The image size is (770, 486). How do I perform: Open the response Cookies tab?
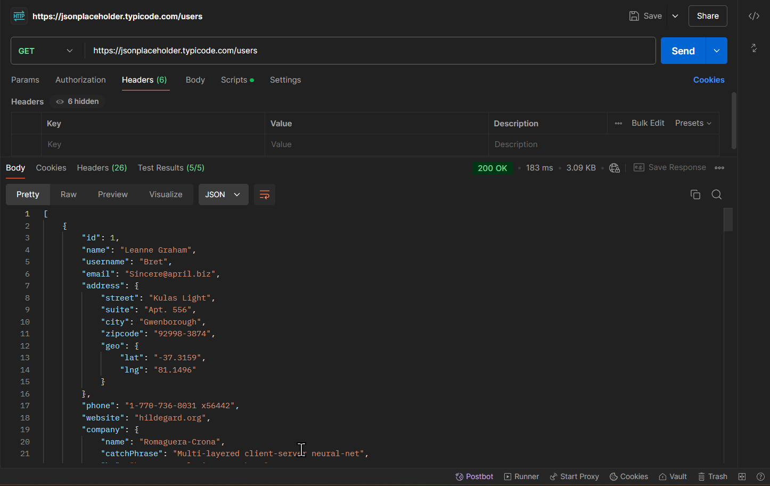tap(51, 168)
